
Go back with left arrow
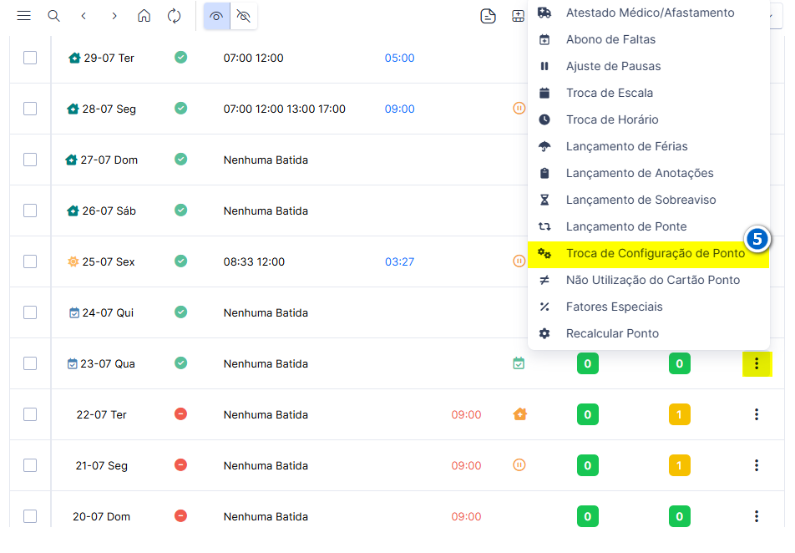point(84,16)
